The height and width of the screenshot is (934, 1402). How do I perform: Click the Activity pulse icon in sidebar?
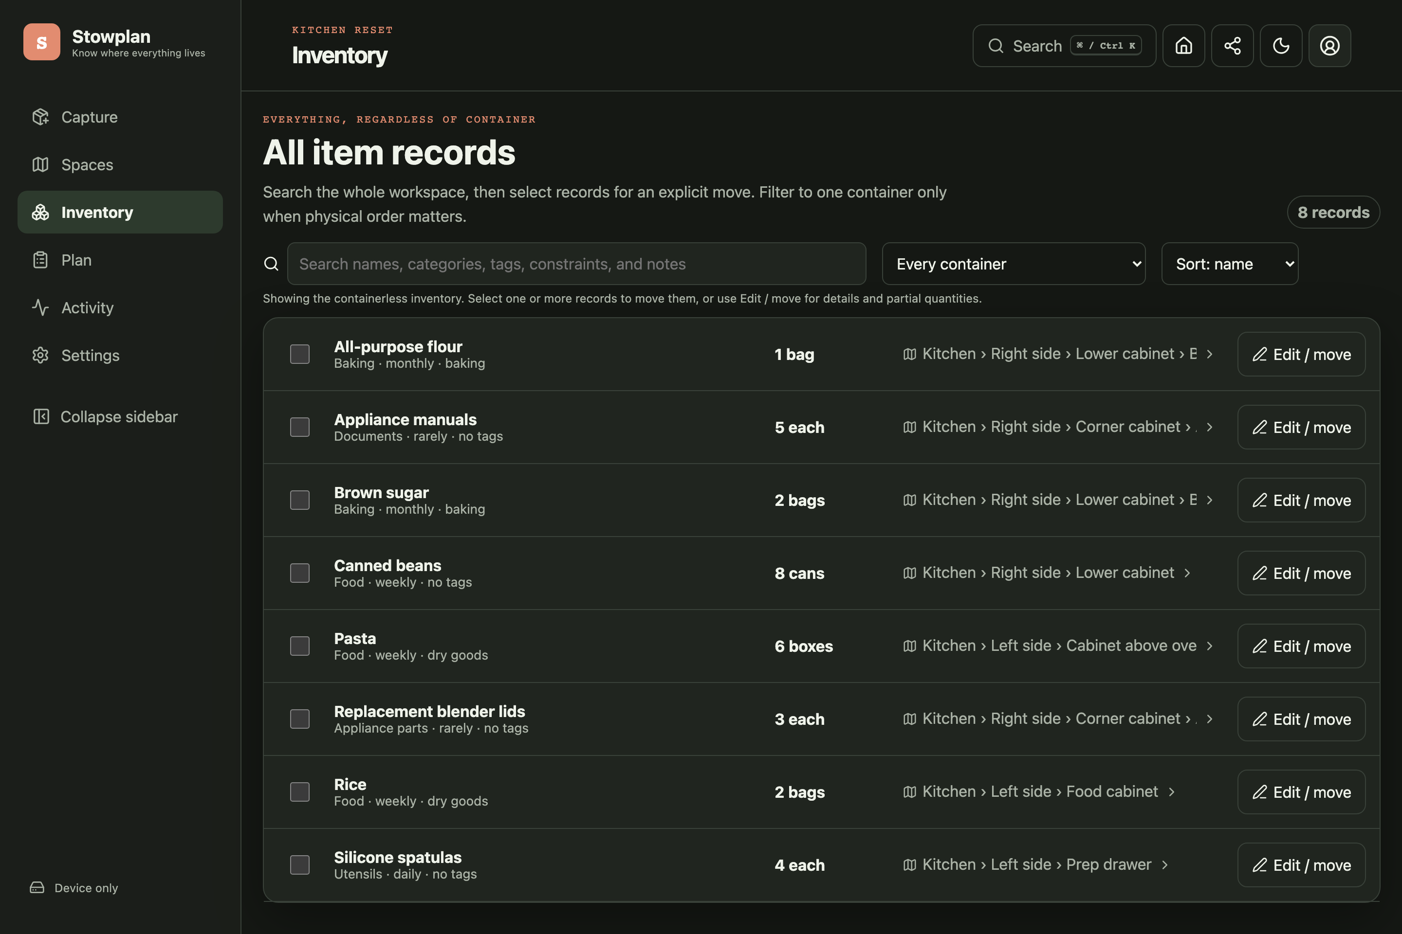[x=40, y=307]
